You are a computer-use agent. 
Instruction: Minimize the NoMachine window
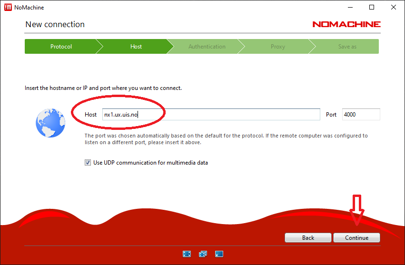pos(350,7)
